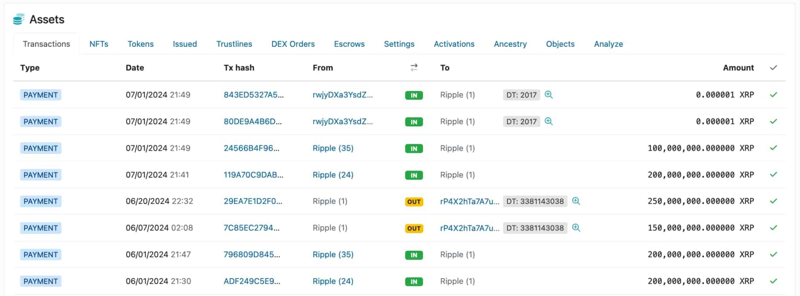Click magnifier icon next to 843ED5327A5 row's DT: 2017
Image resolution: width=800 pixels, height=296 pixels.
pos(548,95)
